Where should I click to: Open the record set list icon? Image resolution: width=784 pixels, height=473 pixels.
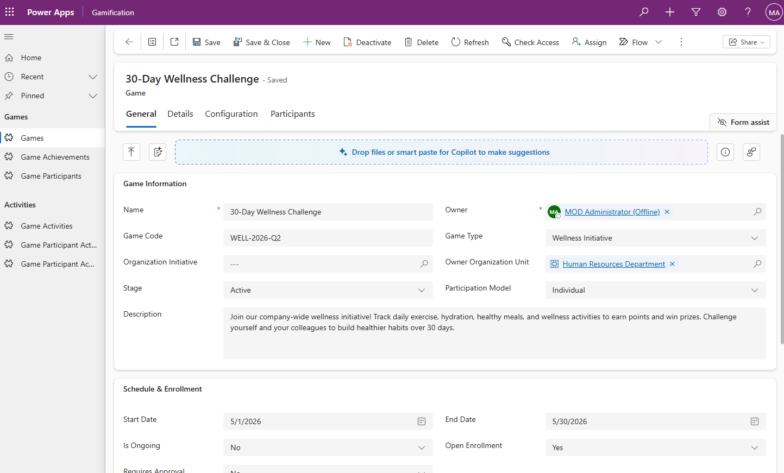[152, 42]
